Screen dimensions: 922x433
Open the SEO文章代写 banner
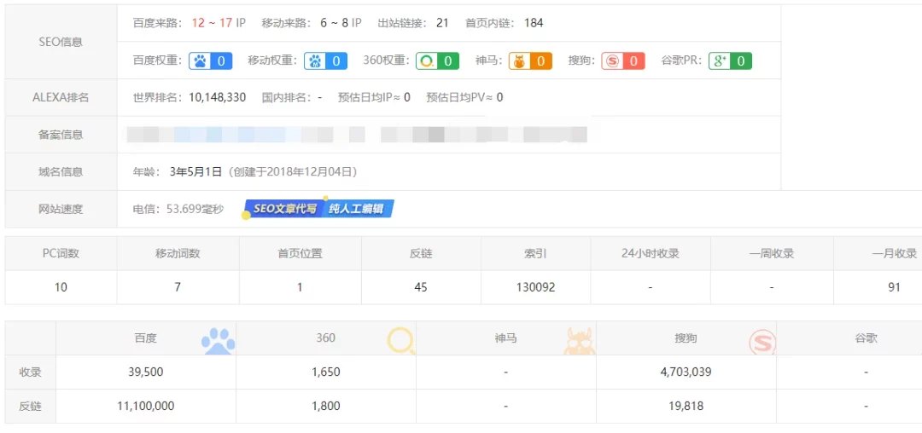click(x=284, y=209)
